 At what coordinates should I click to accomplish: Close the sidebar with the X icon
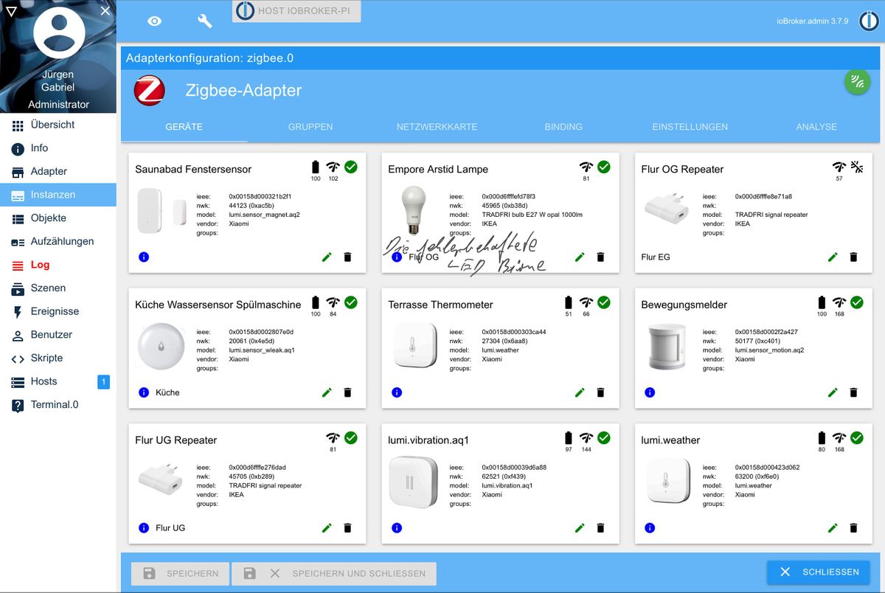(x=105, y=10)
